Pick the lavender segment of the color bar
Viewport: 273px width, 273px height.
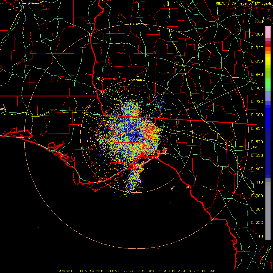coord(268,96)
